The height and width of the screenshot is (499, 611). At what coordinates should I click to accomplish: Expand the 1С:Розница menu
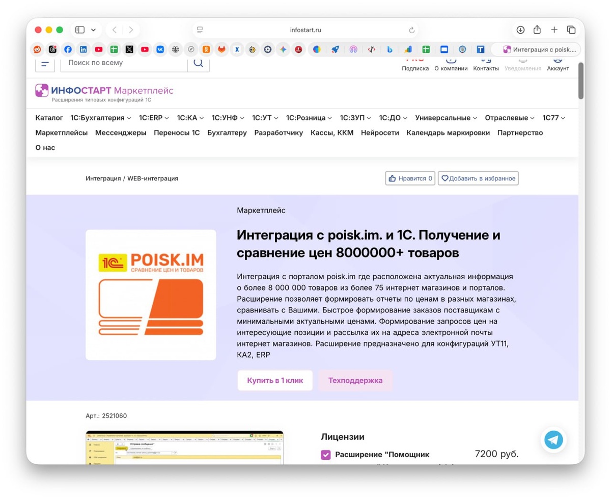click(x=309, y=118)
